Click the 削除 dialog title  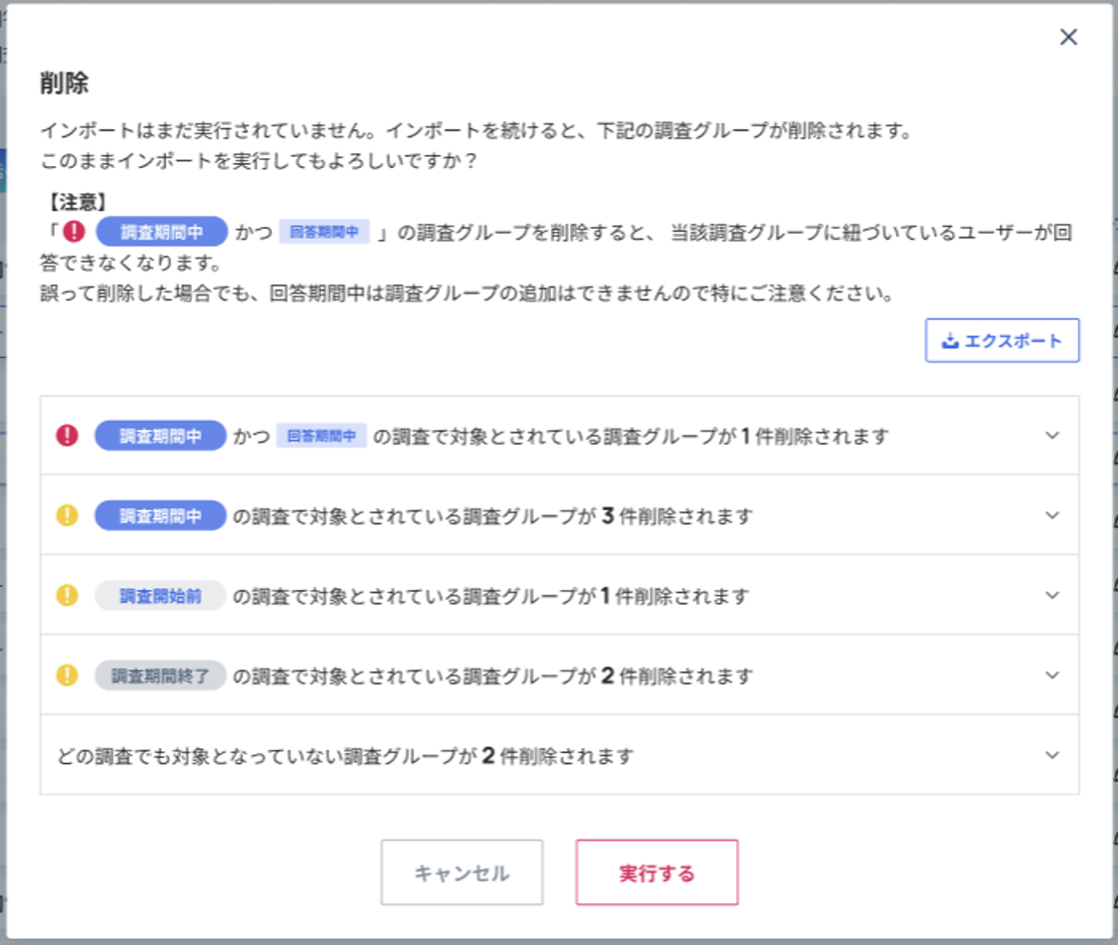[x=65, y=84]
